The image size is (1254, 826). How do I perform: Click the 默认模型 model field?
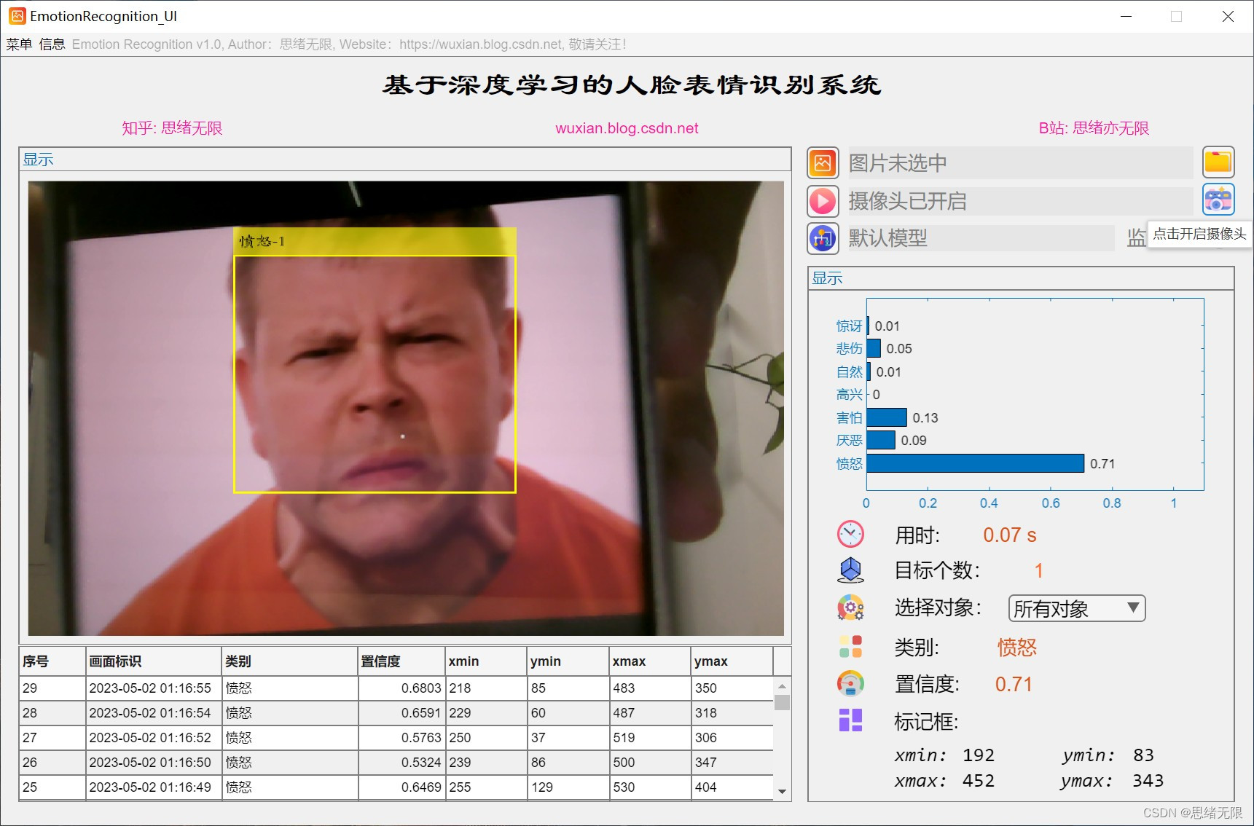point(981,238)
